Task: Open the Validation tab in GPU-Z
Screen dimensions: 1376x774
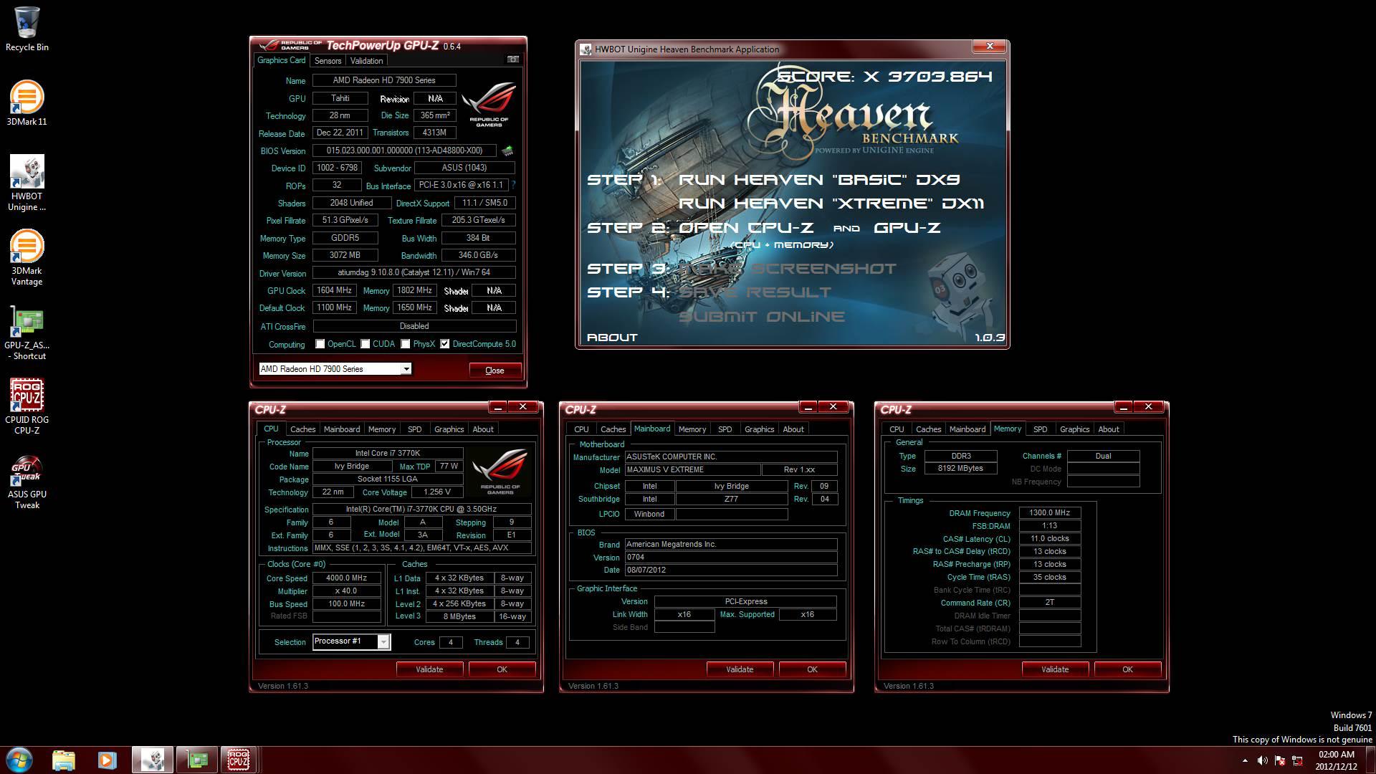Action: pyautogui.click(x=366, y=61)
